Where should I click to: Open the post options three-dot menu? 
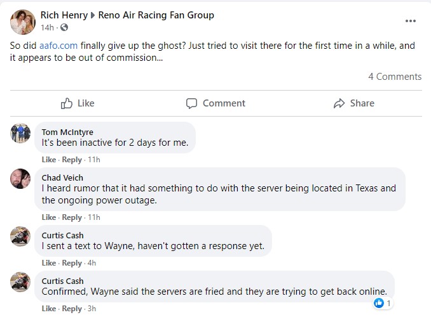click(410, 21)
